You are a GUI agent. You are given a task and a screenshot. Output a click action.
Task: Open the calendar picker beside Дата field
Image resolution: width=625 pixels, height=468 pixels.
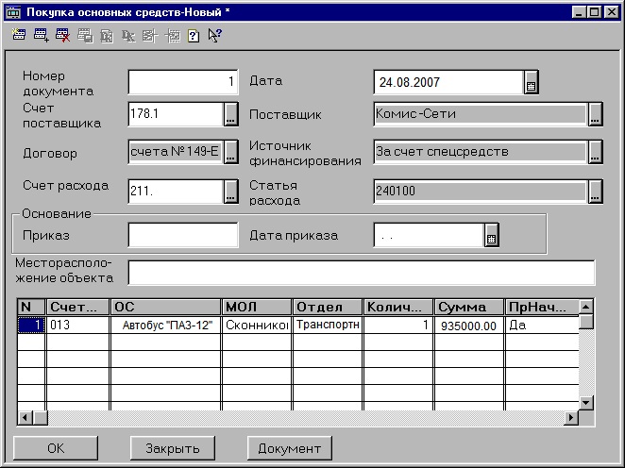click(x=532, y=83)
